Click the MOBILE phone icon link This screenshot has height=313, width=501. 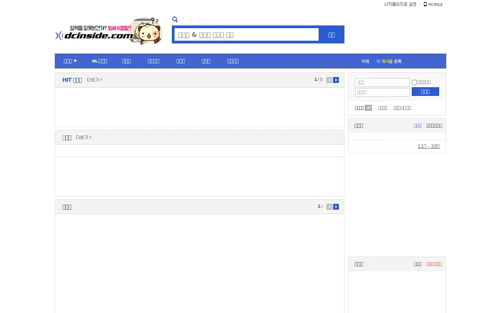[x=433, y=4]
